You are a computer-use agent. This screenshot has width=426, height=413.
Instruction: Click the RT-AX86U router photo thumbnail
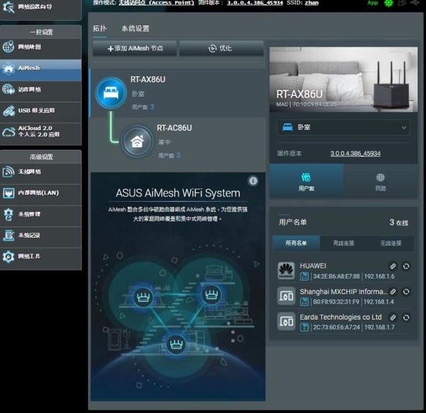(x=343, y=79)
